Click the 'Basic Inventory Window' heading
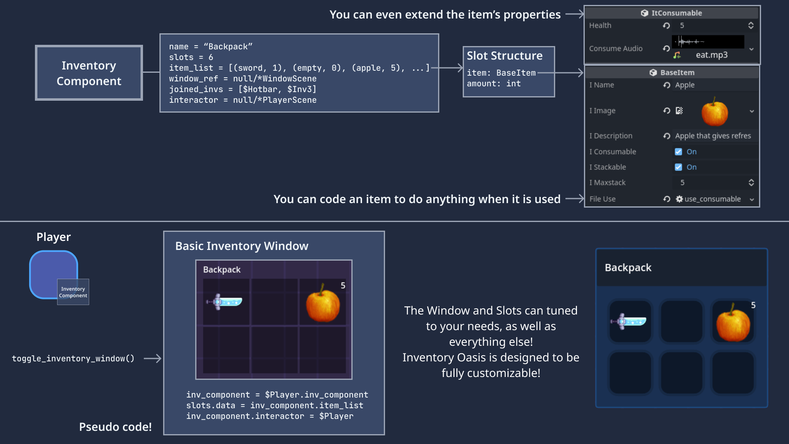 242,246
